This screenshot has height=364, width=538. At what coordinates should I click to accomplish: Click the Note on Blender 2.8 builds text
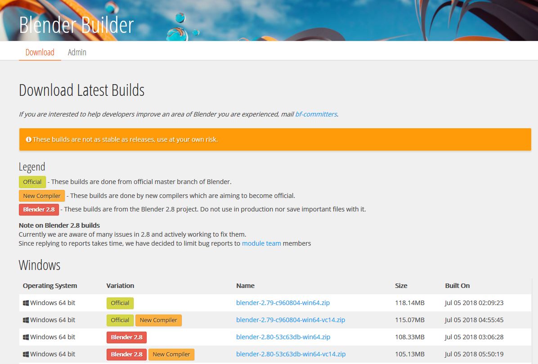click(x=59, y=225)
